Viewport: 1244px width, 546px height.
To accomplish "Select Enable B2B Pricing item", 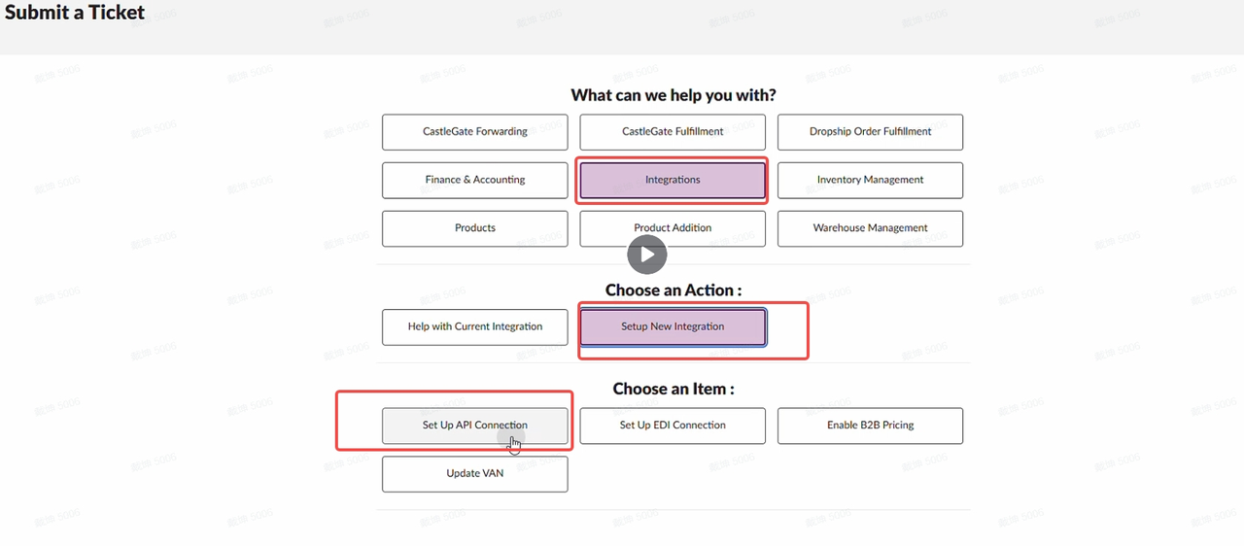I will coord(871,426).
